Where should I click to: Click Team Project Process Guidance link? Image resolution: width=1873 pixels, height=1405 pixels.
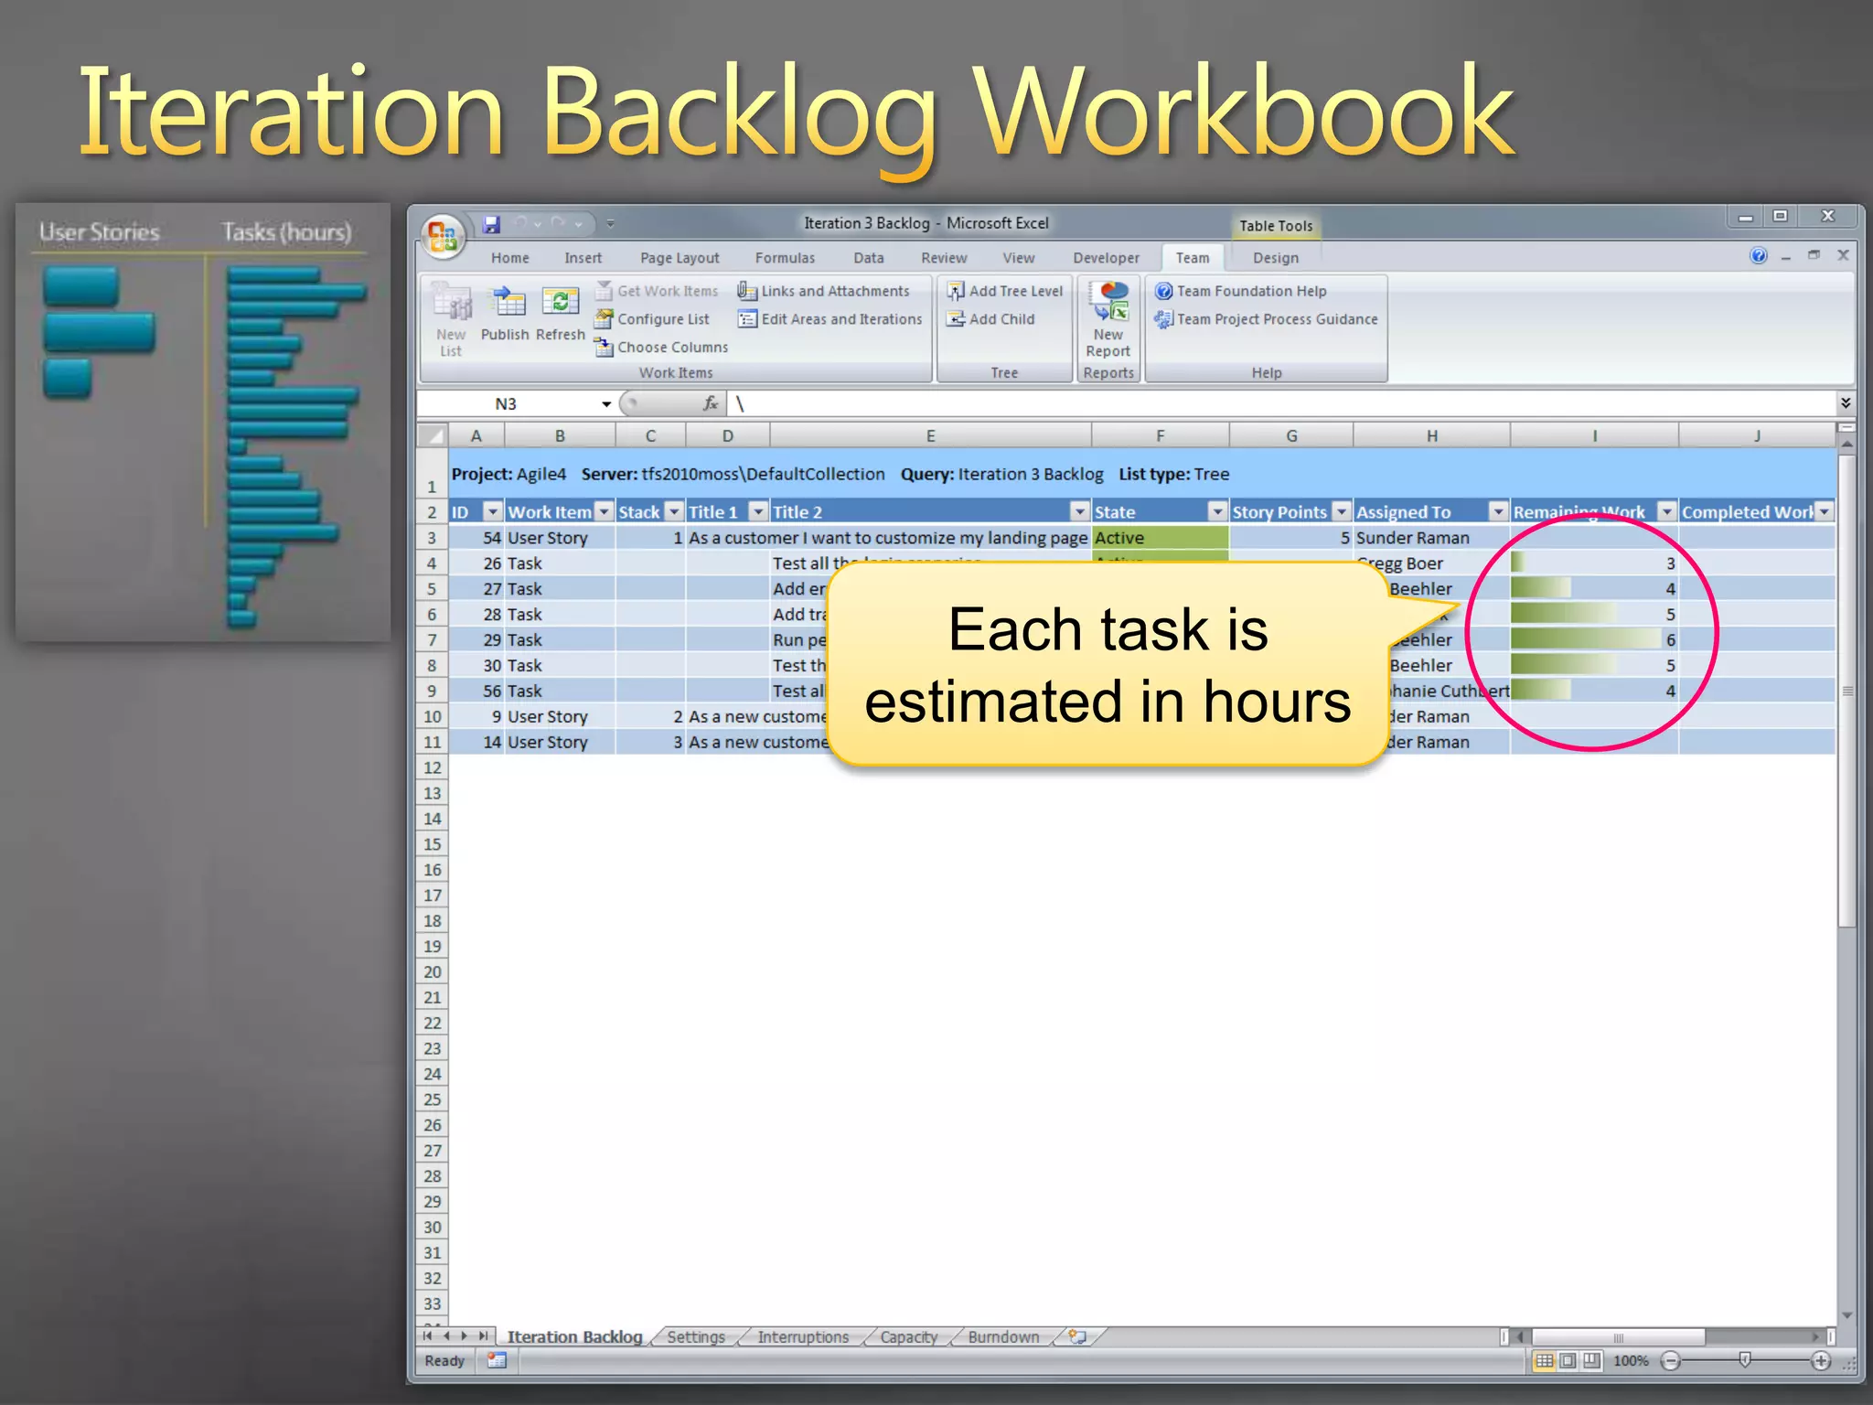coord(1276,319)
